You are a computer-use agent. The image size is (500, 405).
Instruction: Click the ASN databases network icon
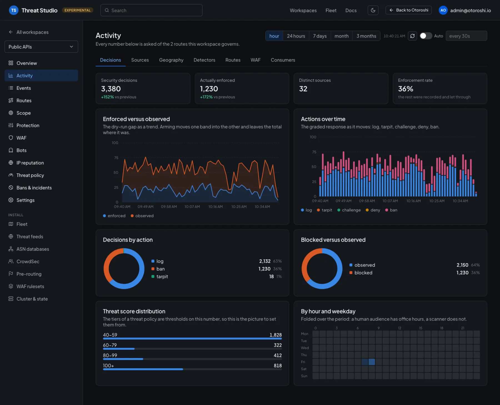coord(11,249)
